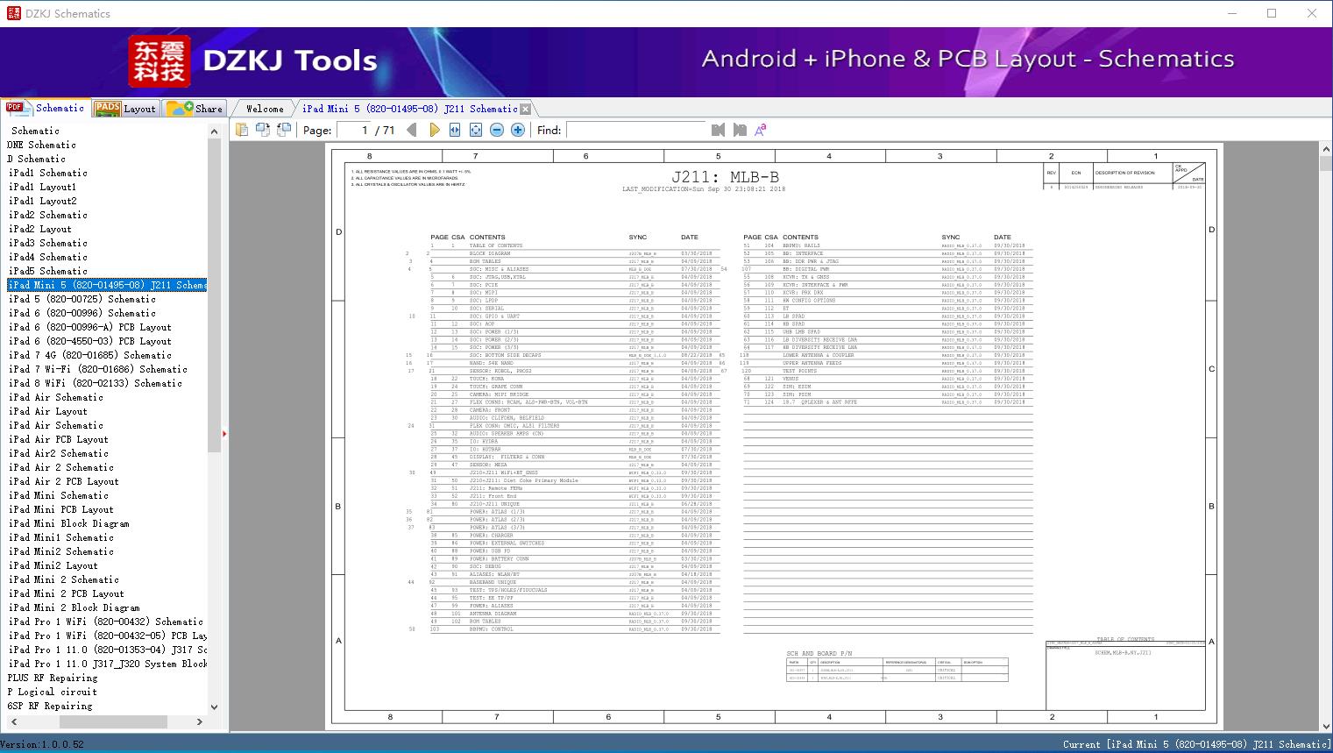Viewport: 1333px width, 753px height.
Task: Go to the previous page arrow
Action: click(x=413, y=130)
